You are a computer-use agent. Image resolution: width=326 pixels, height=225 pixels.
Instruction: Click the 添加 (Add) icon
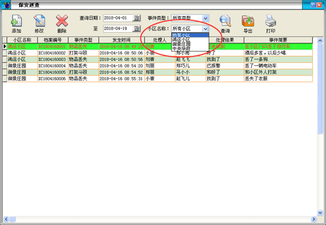click(17, 21)
